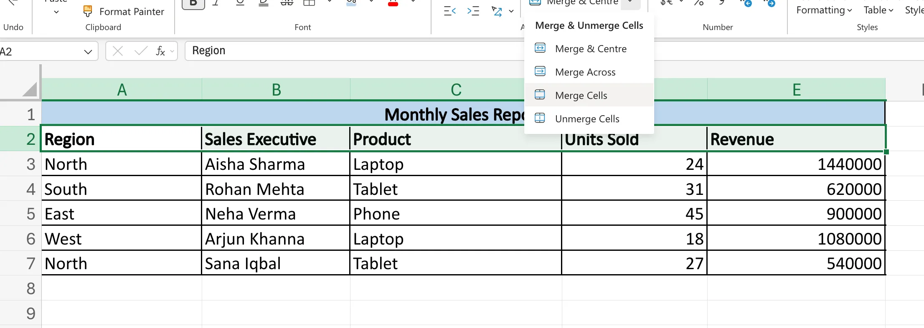Image resolution: width=924 pixels, height=328 pixels.
Task: Open the Format as Table dropdown
Action: coord(878,10)
